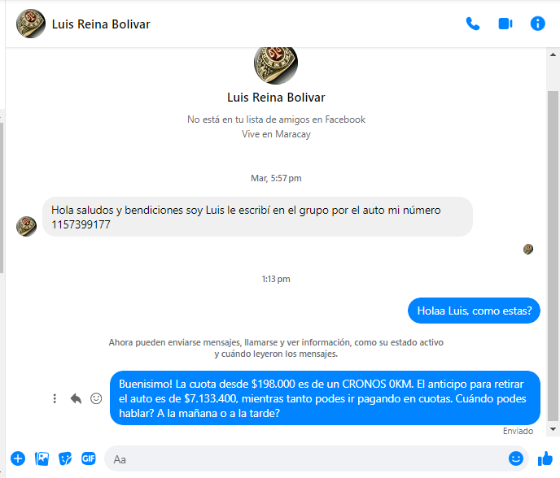Image resolution: width=560 pixels, height=478 pixels.
Task: Open the large centered profile photo
Action: [276, 64]
